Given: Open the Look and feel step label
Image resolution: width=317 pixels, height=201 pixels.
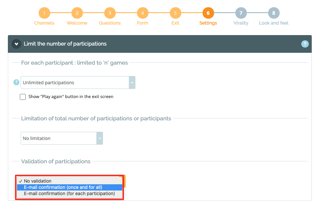Looking at the screenshot, I should click(x=274, y=23).
